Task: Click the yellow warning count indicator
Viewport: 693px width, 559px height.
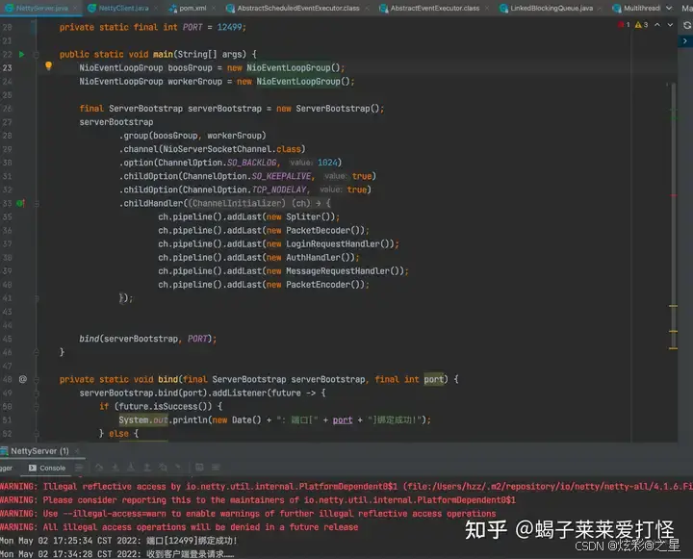Action: tap(641, 25)
